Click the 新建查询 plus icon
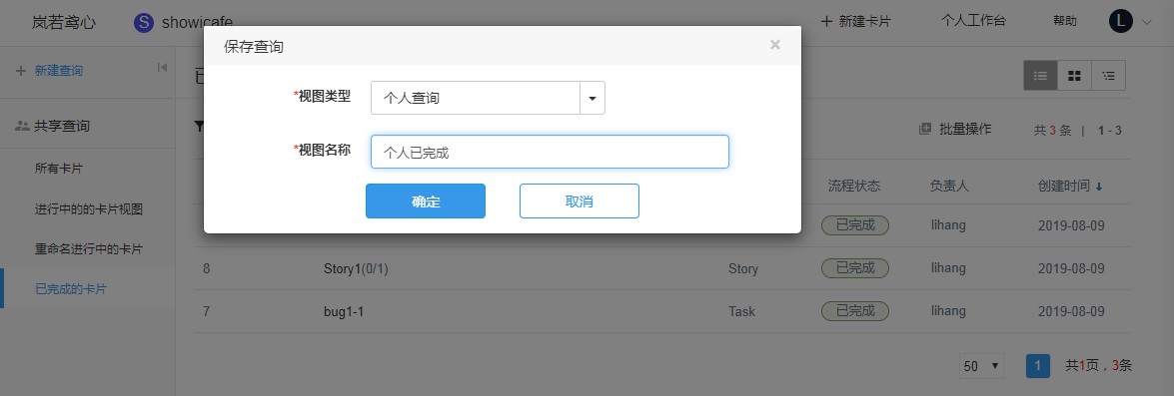This screenshot has height=396, width=1174. tap(20, 70)
